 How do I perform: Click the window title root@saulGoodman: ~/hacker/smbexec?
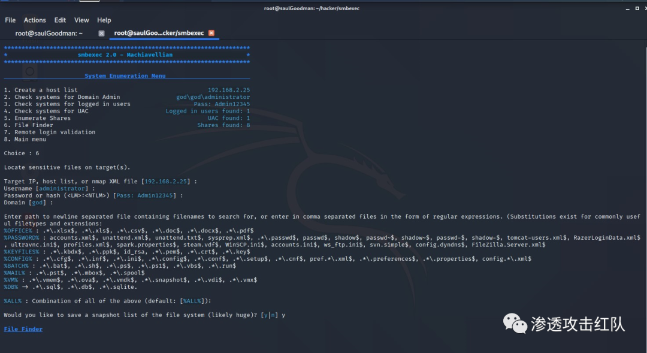pos(320,8)
